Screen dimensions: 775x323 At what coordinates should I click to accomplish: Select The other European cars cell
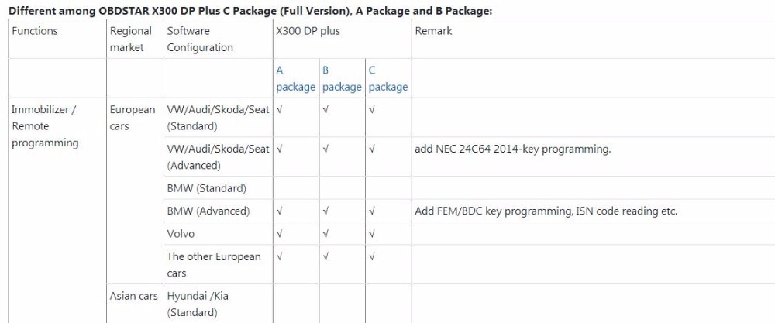pos(214,264)
